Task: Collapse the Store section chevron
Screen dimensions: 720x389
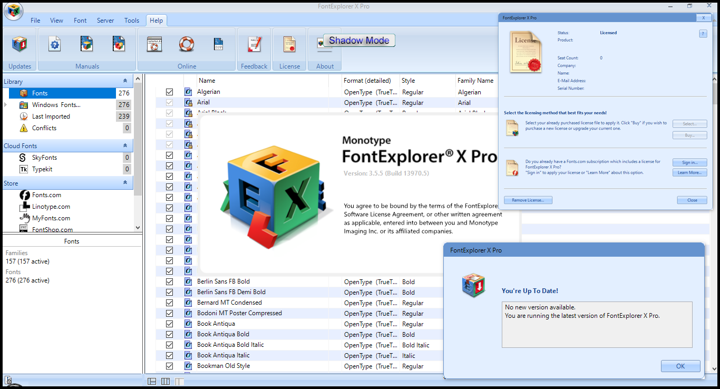Action: 125,183
